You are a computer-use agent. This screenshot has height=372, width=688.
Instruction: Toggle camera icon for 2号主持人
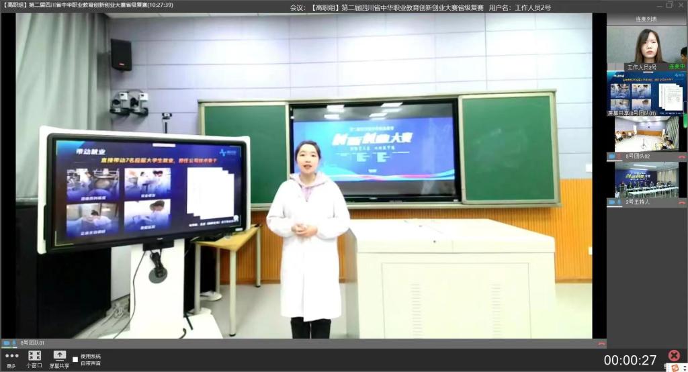click(x=611, y=202)
